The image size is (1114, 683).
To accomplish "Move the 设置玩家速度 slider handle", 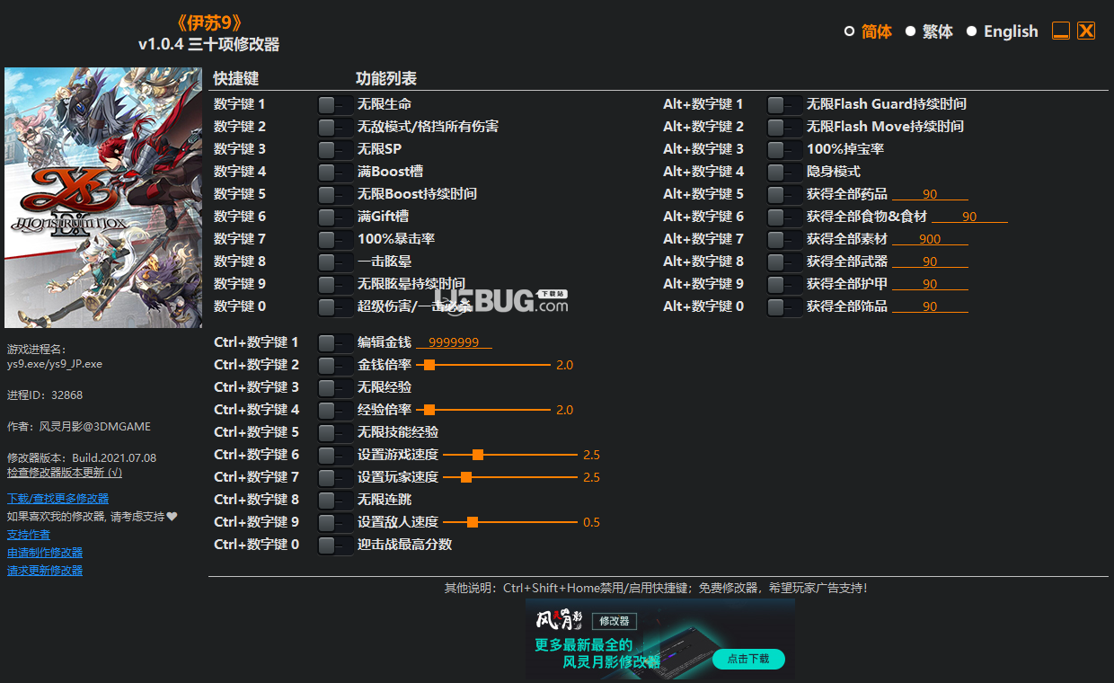I will 466,477.
